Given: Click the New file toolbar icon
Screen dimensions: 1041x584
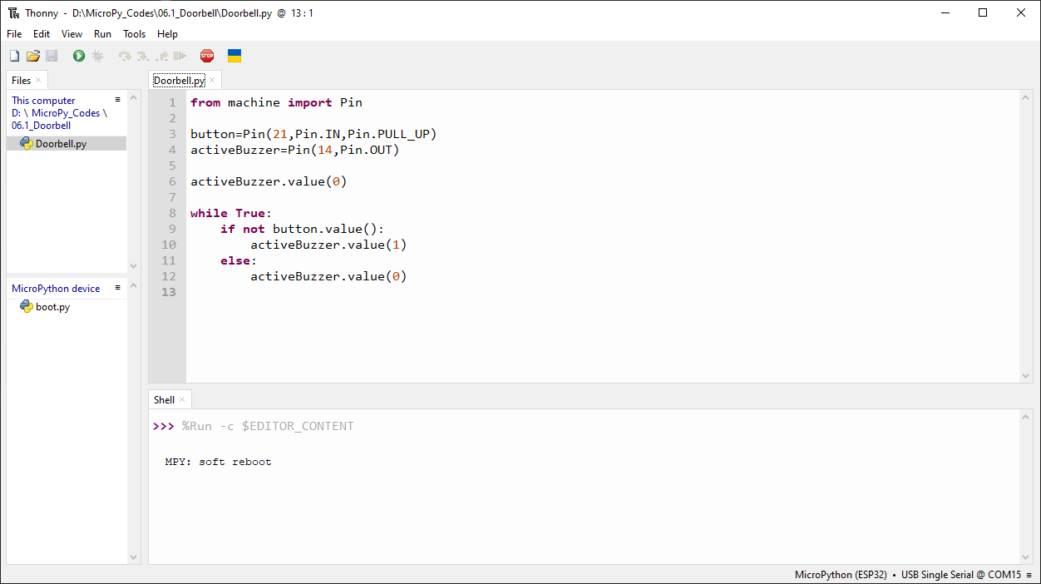Looking at the screenshot, I should 14,56.
